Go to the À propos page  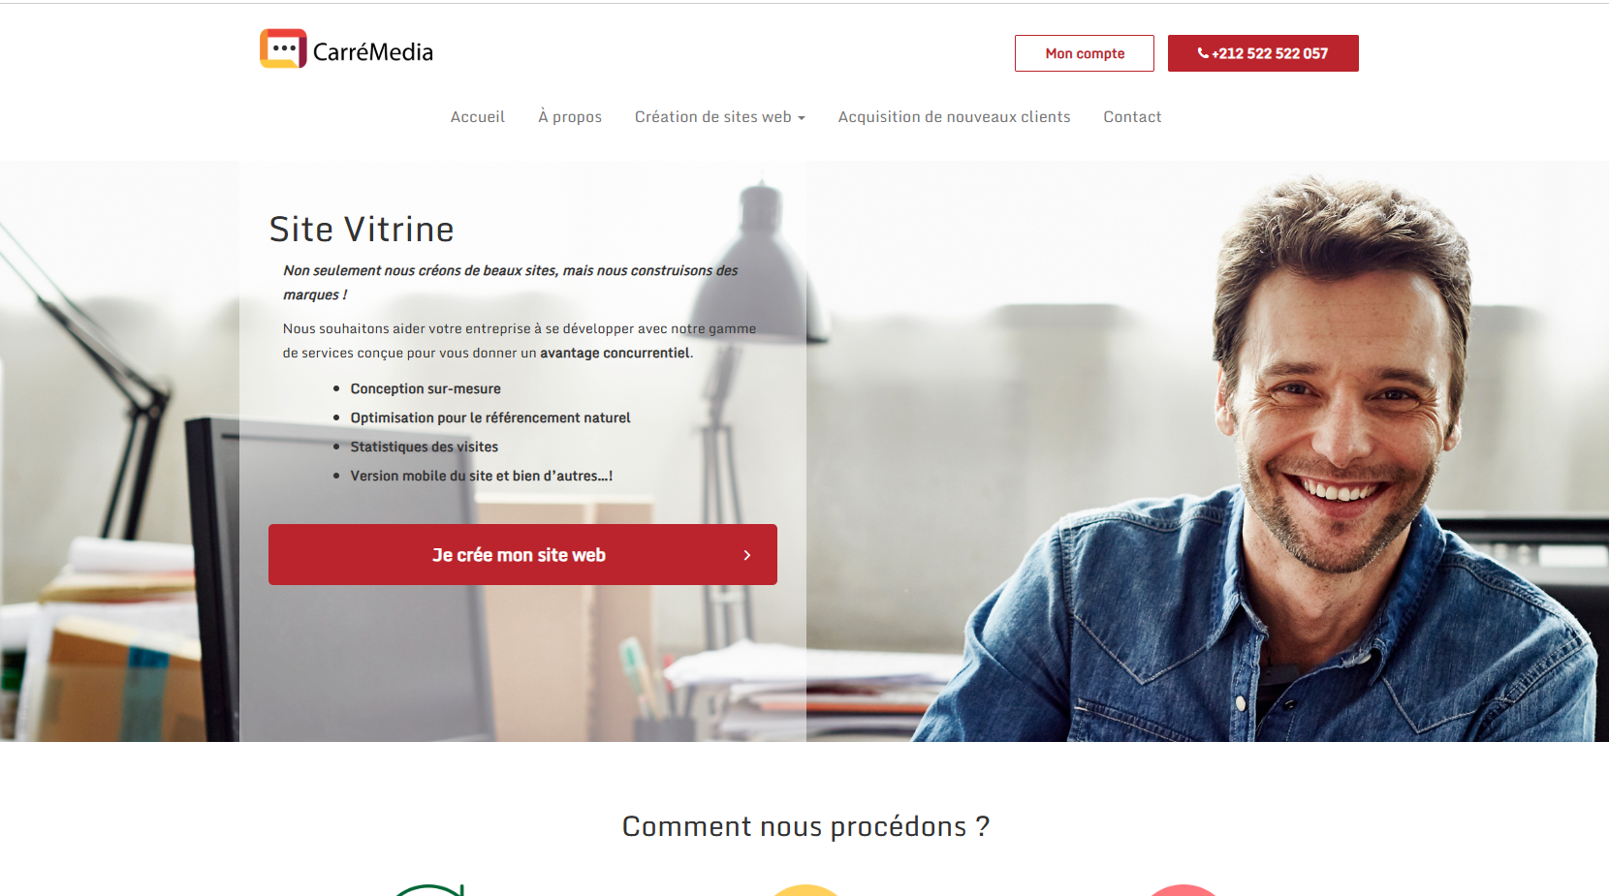(x=570, y=116)
